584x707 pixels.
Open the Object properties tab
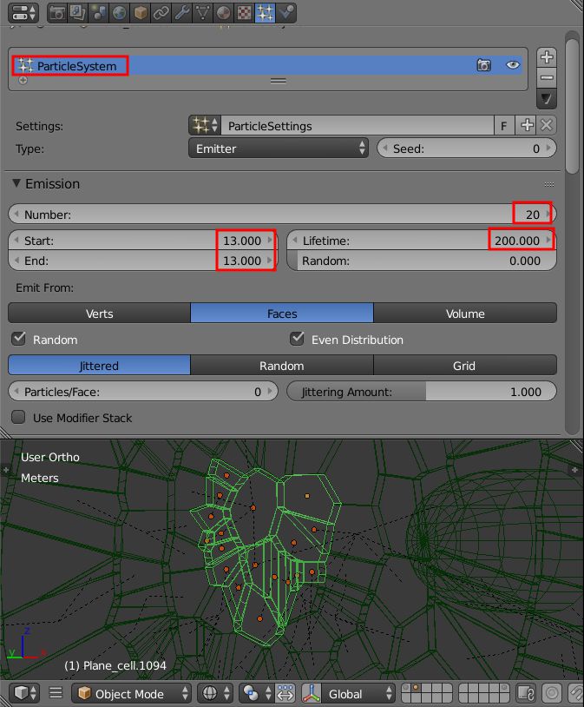[140, 13]
